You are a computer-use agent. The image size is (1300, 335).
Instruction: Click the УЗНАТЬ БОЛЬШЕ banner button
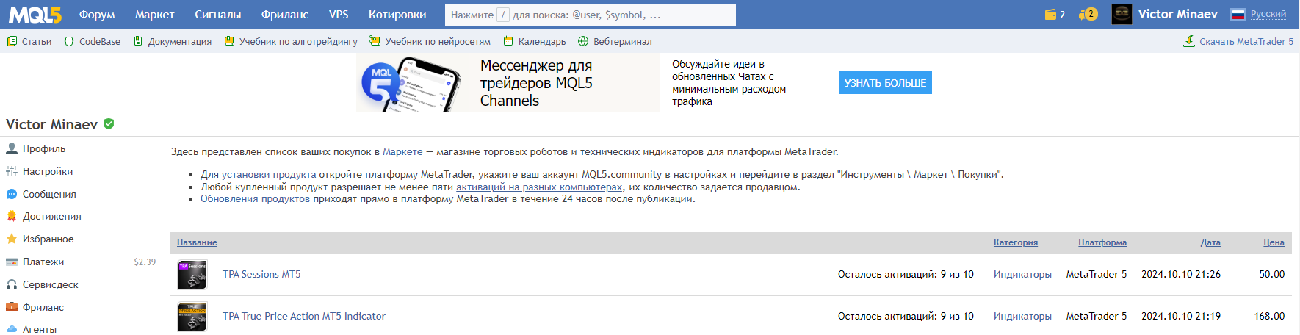click(x=885, y=83)
